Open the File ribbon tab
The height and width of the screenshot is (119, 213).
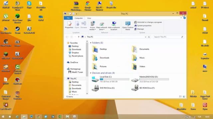(68, 18)
